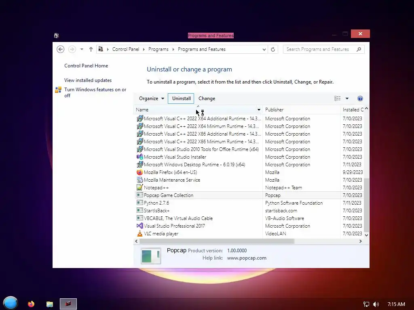
Task: Expand address bar history dropdown
Action: click(x=264, y=49)
